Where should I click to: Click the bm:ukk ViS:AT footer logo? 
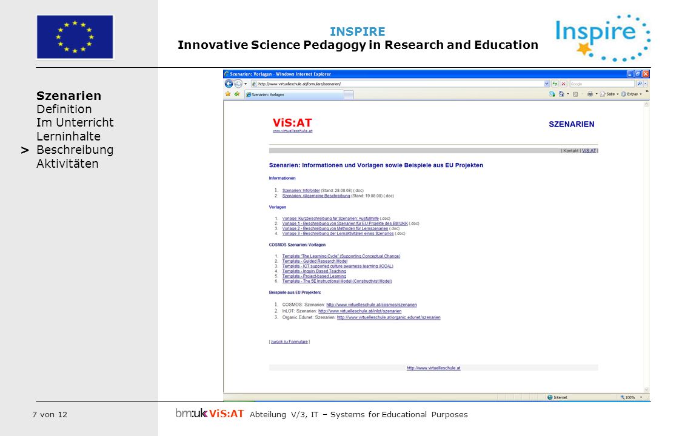point(209,414)
